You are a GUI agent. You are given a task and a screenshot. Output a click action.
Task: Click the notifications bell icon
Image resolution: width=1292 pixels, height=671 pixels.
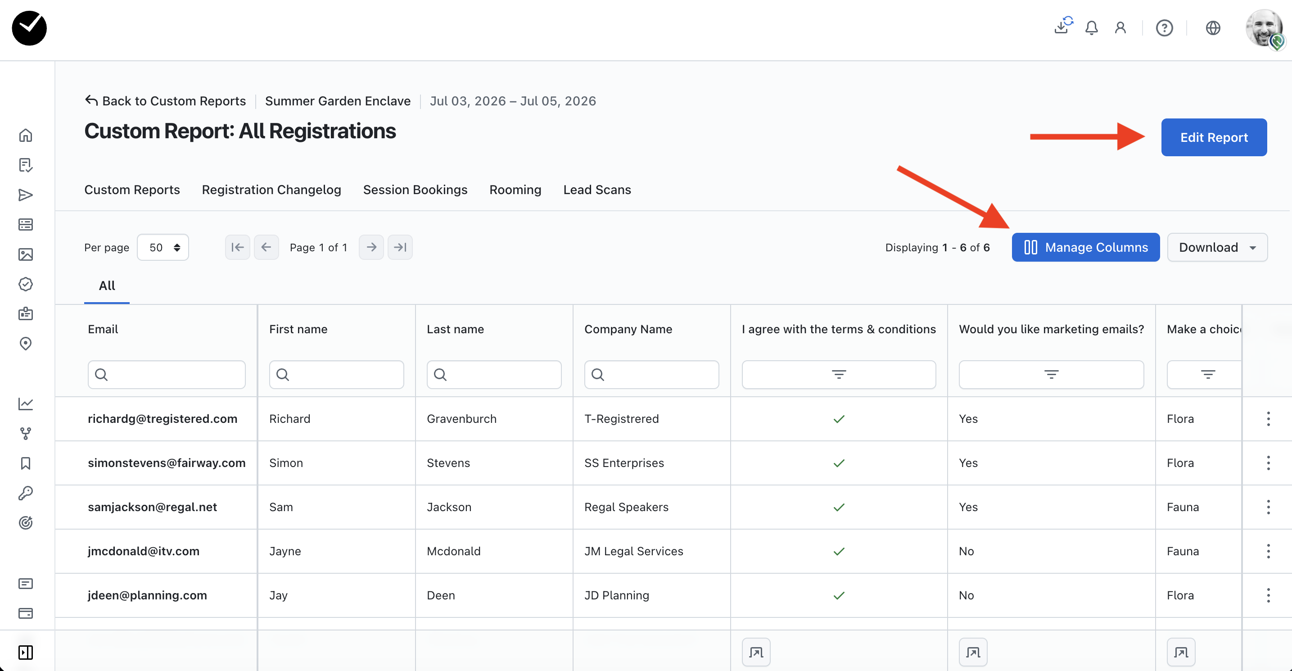click(x=1091, y=28)
